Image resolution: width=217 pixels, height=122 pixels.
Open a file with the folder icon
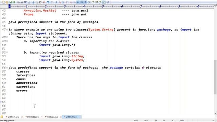pyautogui.click(x=7, y=2)
